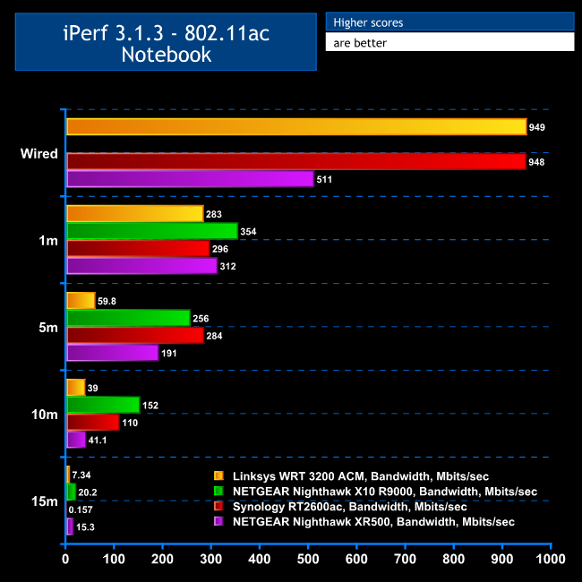Click the x-axis tick label "100"
The width and height of the screenshot is (582, 582).
114,559
